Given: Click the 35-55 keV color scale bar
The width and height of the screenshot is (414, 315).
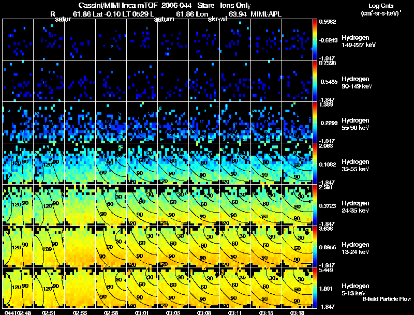Looking at the screenshot, I should [x=315, y=163].
